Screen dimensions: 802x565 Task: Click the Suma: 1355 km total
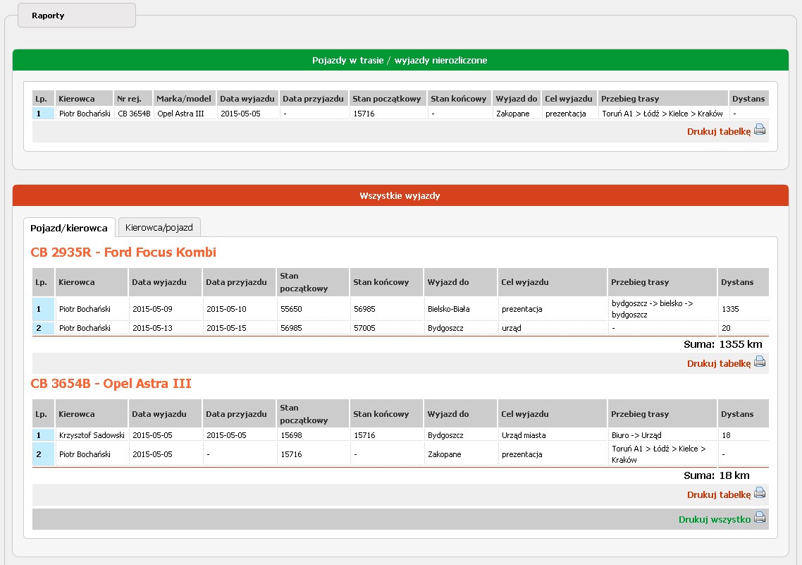[x=723, y=344]
